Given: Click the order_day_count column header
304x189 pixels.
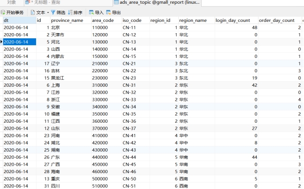Looking at the screenshot, I should point(278,21).
